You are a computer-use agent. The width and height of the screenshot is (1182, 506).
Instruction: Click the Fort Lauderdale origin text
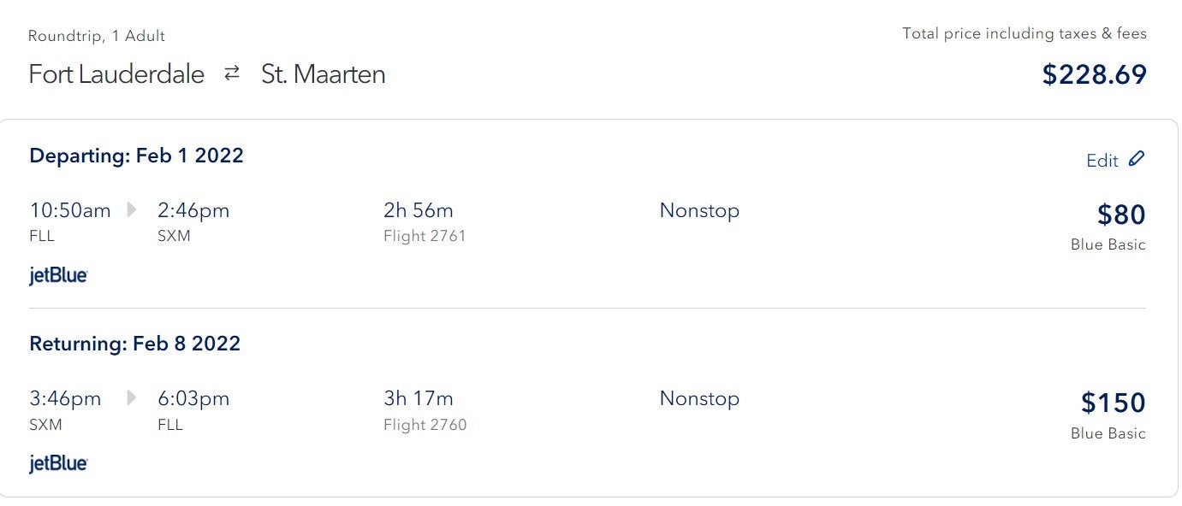tap(116, 74)
